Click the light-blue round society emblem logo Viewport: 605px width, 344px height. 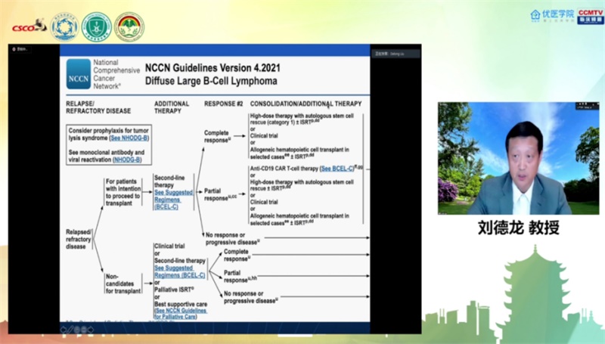tap(64, 27)
